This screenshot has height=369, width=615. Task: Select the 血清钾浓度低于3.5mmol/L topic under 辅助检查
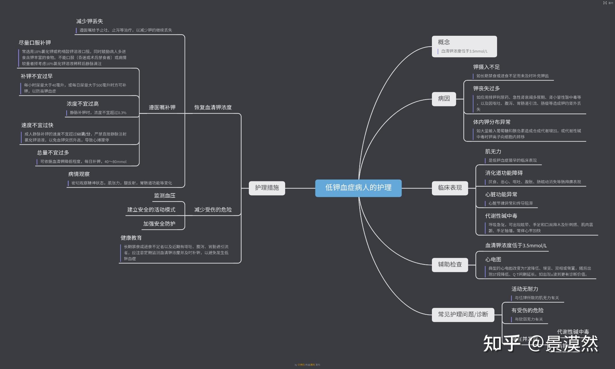coord(516,246)
